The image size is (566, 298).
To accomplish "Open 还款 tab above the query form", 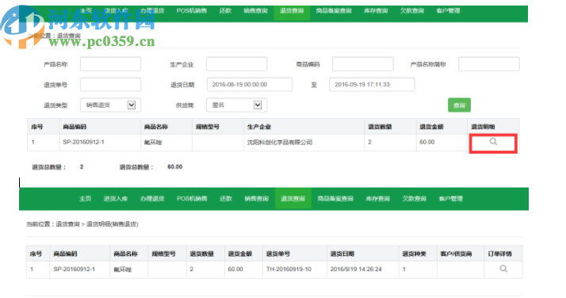I will (x=225, y=10).
